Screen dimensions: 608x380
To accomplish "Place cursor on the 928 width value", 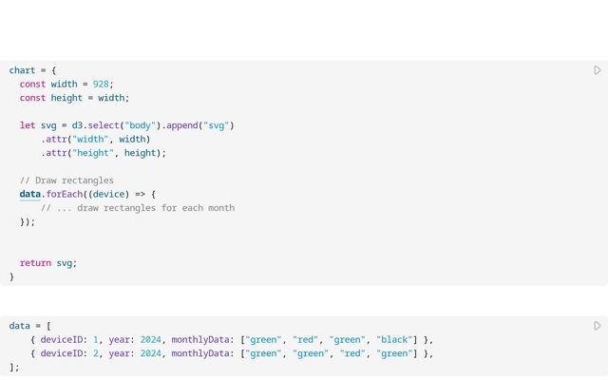I will coord(101,84).
